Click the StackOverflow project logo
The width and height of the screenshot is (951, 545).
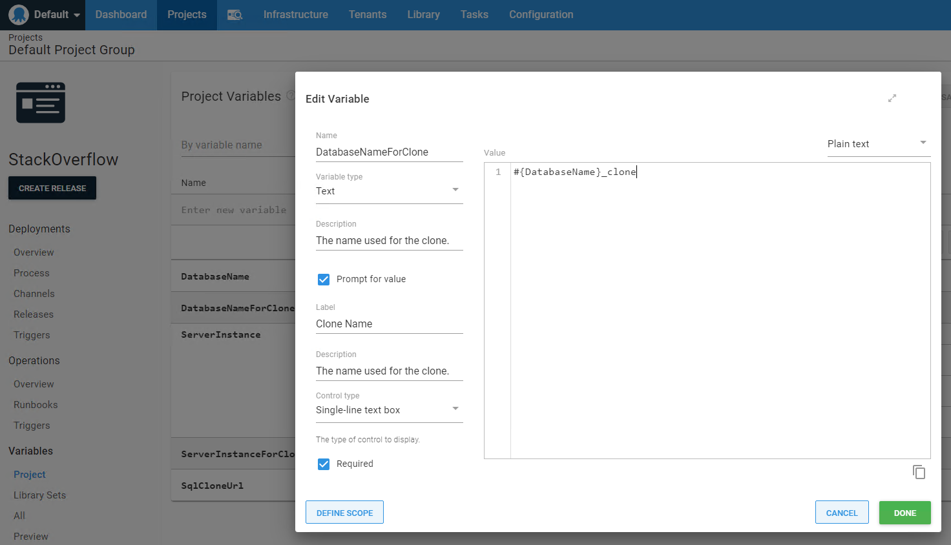click(x=41, y=102)
